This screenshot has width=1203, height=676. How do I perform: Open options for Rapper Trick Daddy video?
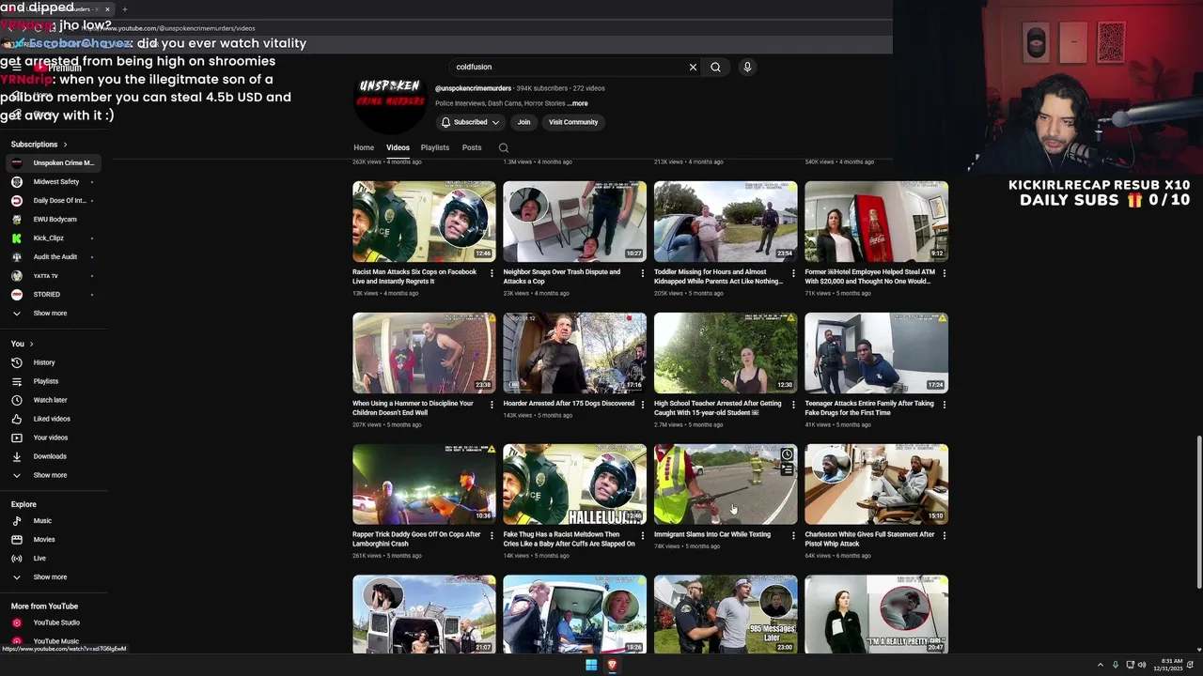pyautogui.click(x=492, y=536)
